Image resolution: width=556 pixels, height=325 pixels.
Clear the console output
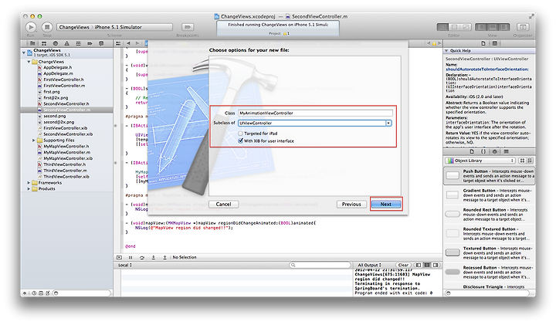coord(403,265)
